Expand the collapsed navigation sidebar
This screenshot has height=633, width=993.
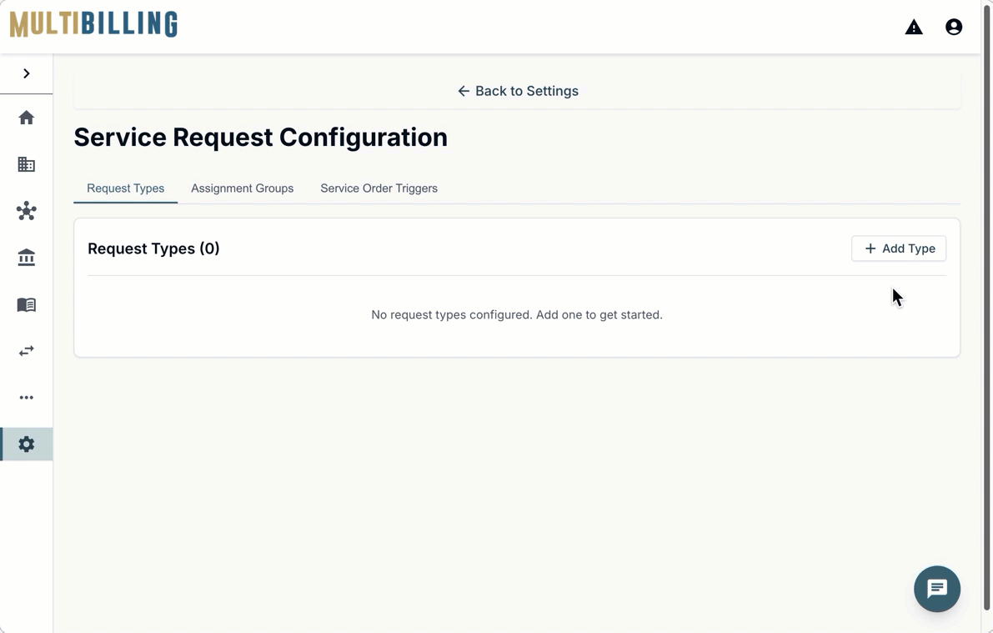click(x=26, y=73)
